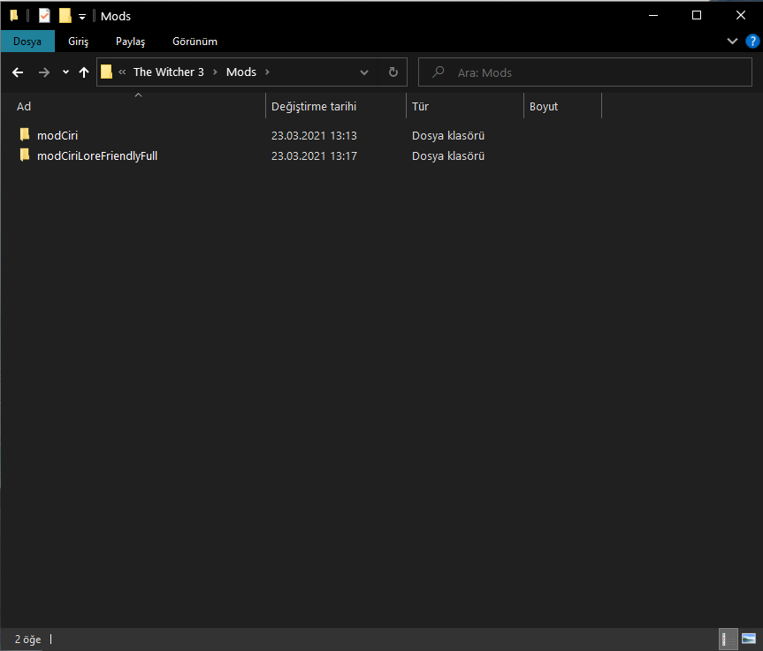Click date 23.03.2021 13:13

coord(314,136)
